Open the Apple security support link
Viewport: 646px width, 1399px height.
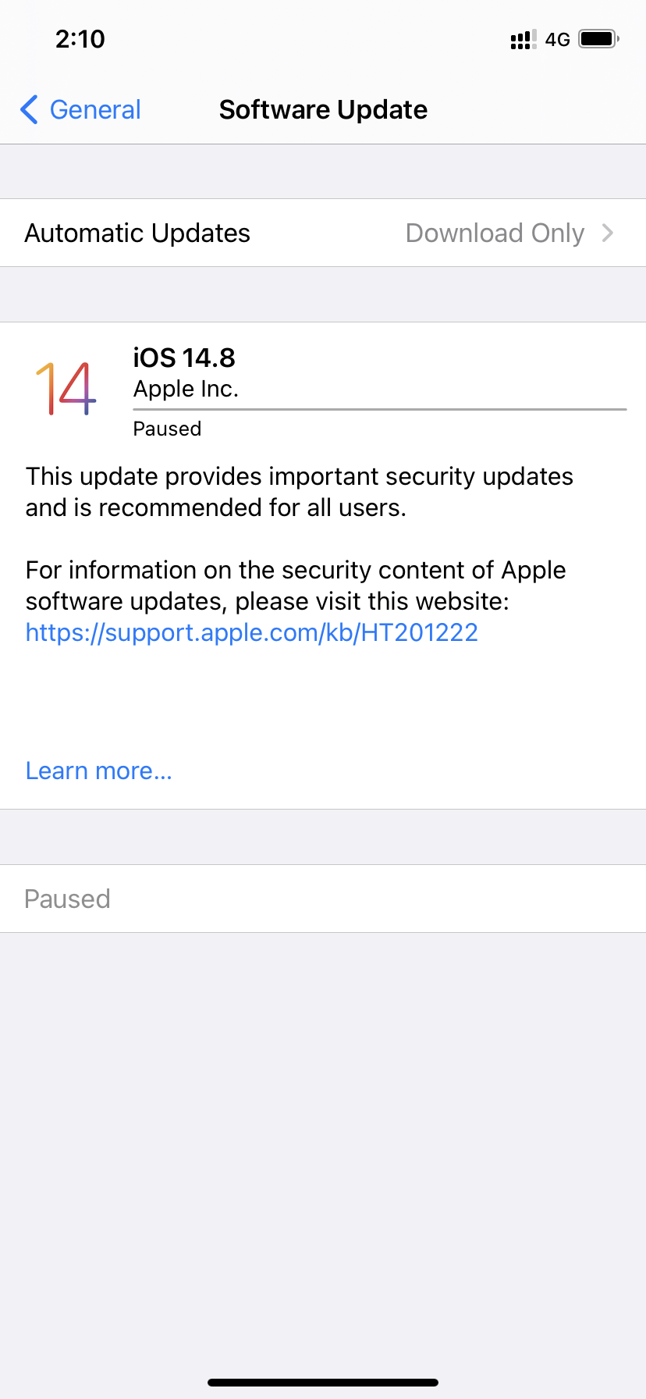[x=251, y=632]
